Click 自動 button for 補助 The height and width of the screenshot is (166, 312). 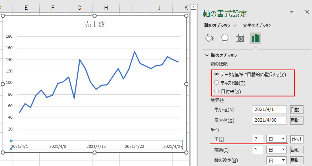point(297,150)
